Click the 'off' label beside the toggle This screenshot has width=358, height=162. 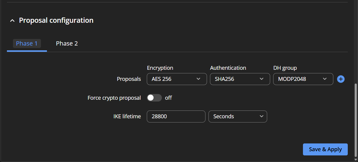click(x=168, y=98)
